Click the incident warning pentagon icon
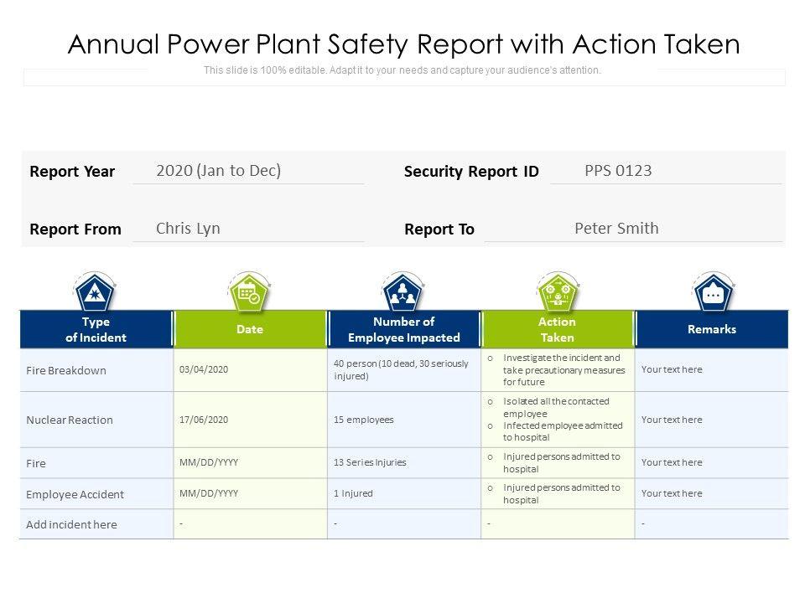The height and width of the screenshot is (603, 805). 95,293
